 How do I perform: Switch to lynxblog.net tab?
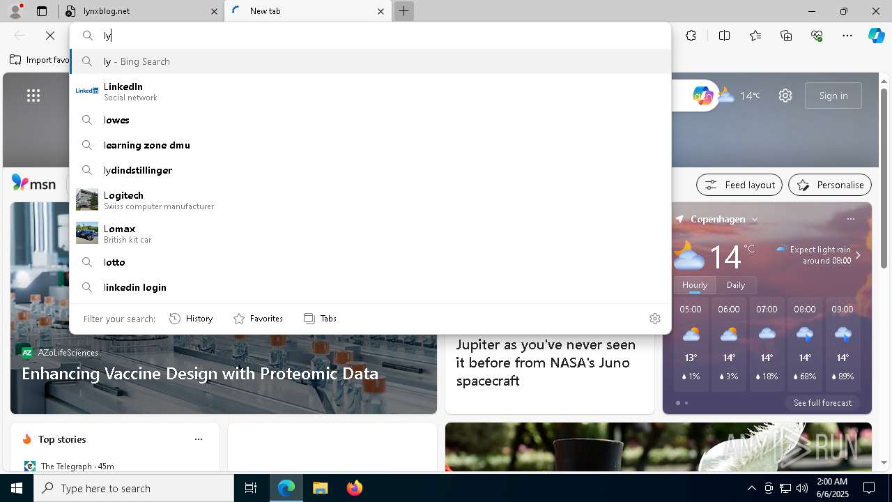point(141,11)
